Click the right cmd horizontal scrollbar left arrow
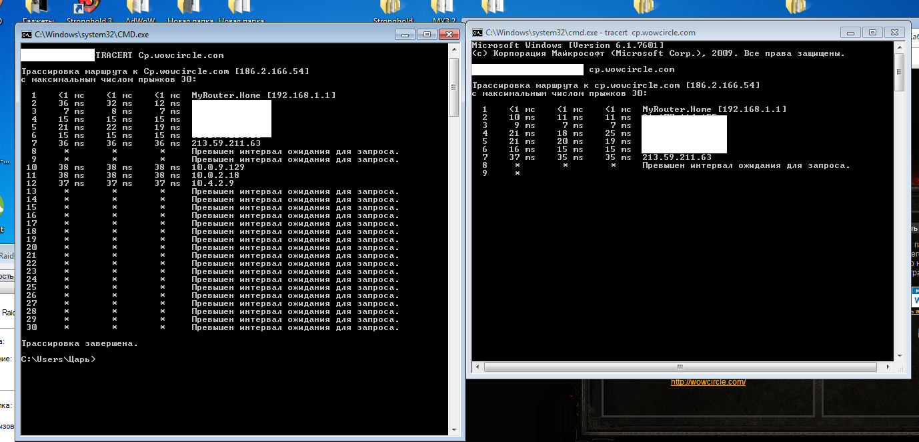Viewport: 919px width, 442px height. click(x=477, y=367)
